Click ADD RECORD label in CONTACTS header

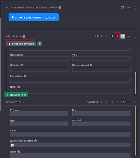[x=94, y=102]
